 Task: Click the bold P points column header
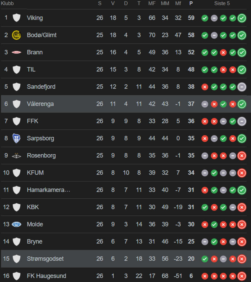click(191, 3)
